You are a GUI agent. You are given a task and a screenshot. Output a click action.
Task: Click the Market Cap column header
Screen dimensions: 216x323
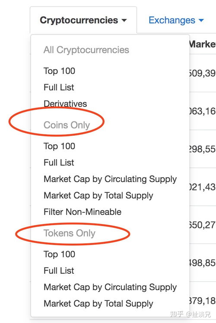click(203, 44)
